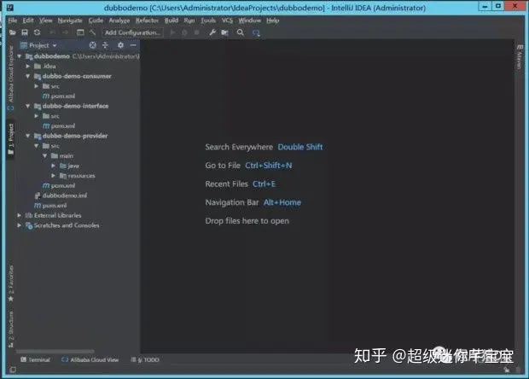Click the Synchronize refresh toolbar icon

click(x=37, y=32)
